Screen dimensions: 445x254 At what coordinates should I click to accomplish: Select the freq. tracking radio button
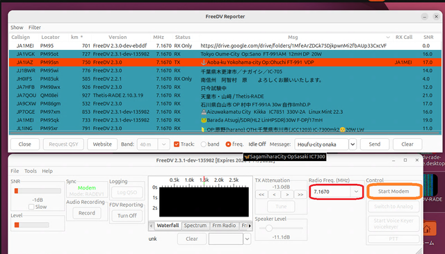click(228, 144)
